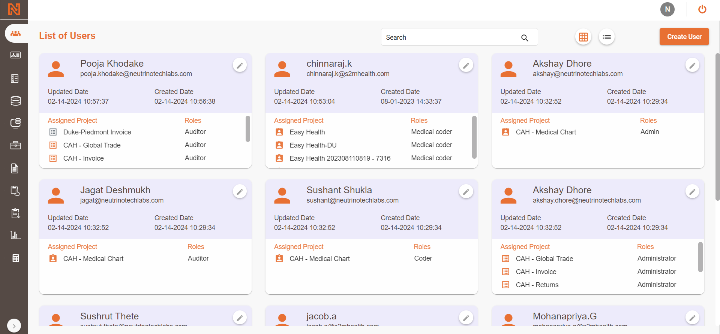Edit Mohanapriya.G user card
This screenshot has width=720, height=334.
click(692, 318)
